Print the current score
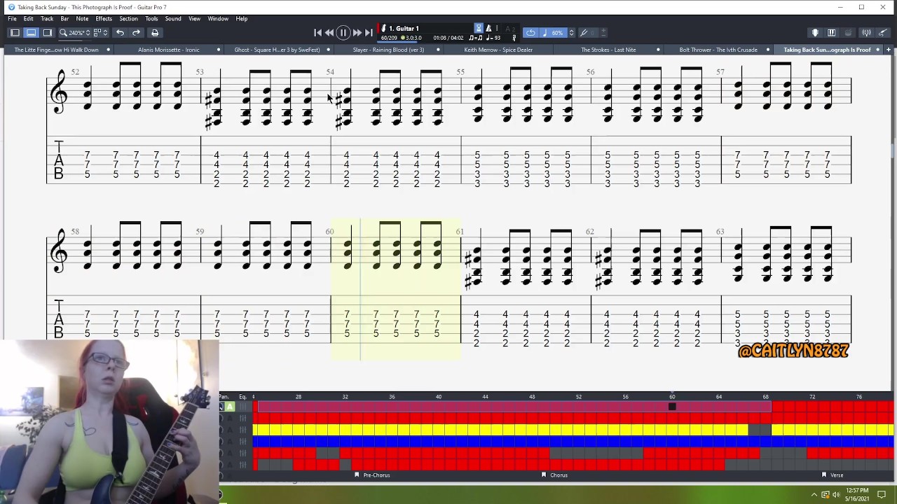Screen dimensions: 897x504 tap(155, 33)
